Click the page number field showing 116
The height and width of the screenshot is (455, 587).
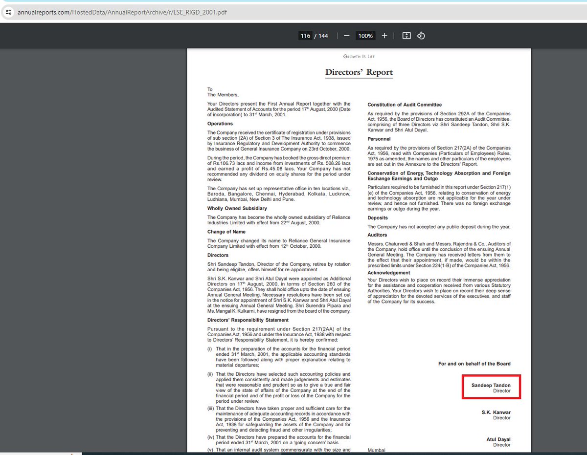(305, 36)
